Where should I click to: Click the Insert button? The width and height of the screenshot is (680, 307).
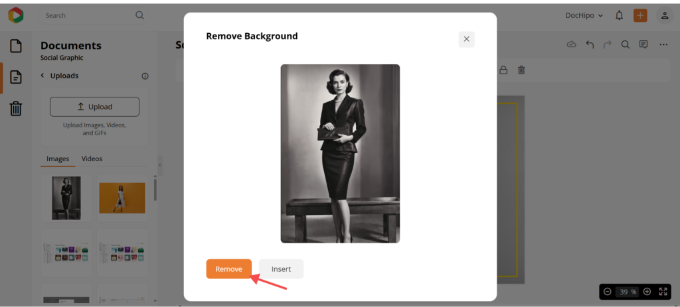(x=281, y=269)
